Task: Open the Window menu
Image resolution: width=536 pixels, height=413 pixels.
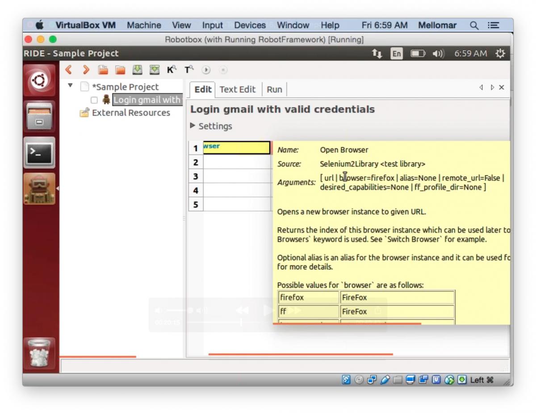Action: click(293, 25)
